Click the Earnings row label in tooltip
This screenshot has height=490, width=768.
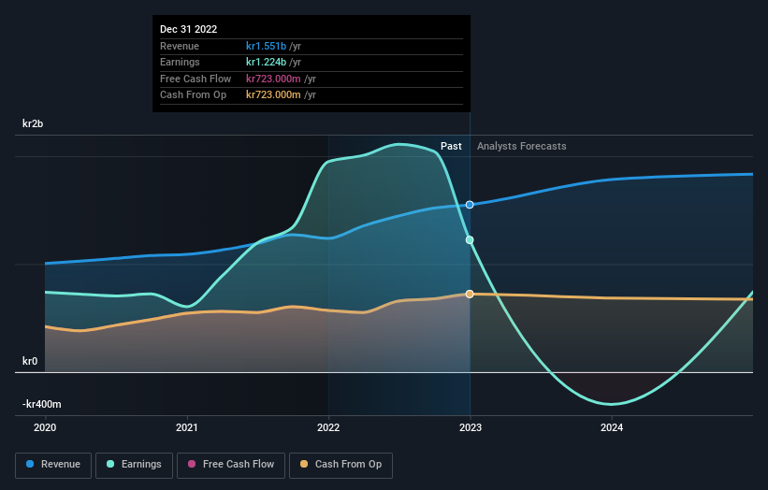[x=180, y=62]
